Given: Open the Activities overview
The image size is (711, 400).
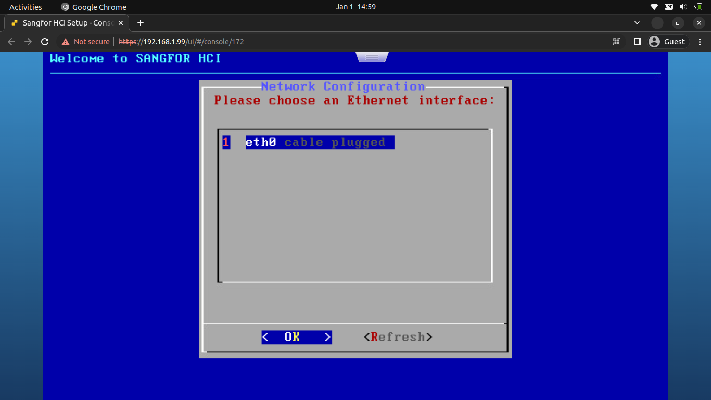Looking at the screenshot, I should coord(26,7).
